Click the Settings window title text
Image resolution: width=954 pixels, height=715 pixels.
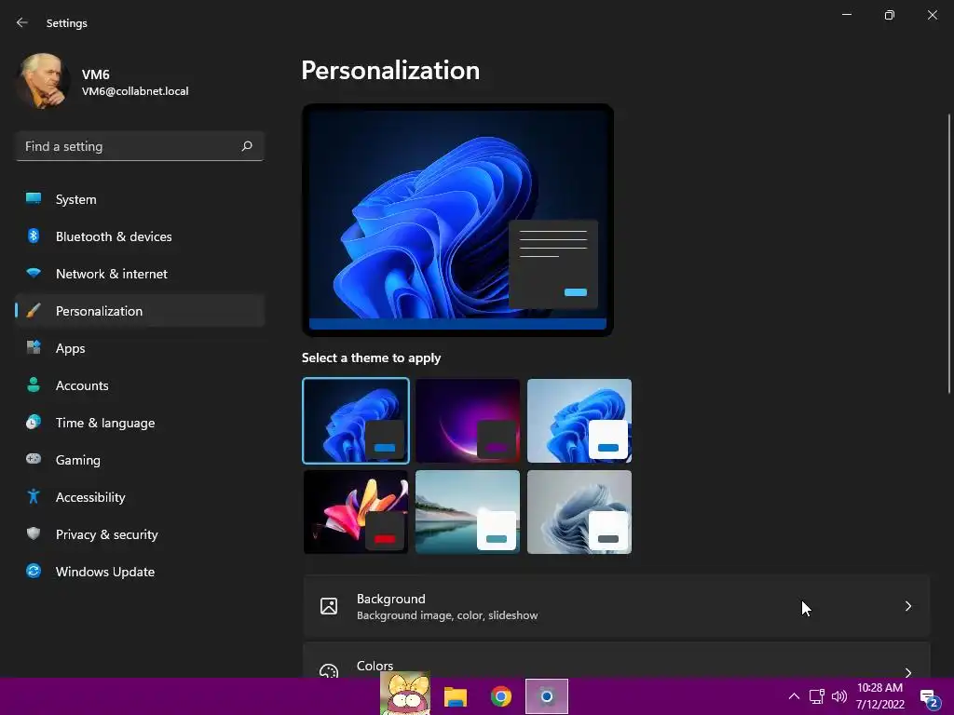click(x=67, y=23)
